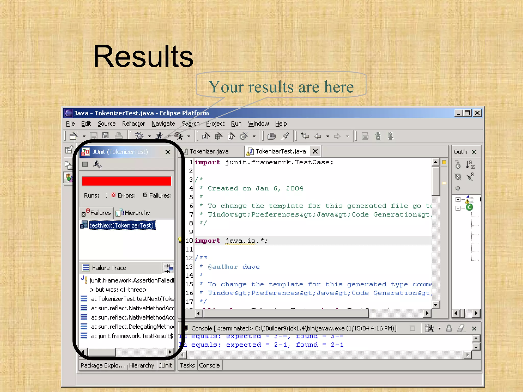Open the Run menu
The image size is (523, 392).
(236, 124)
